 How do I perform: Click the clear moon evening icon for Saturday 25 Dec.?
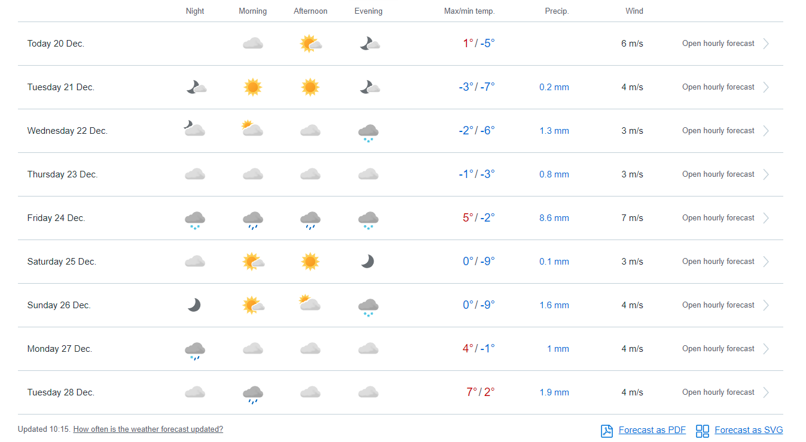point(367,262)
